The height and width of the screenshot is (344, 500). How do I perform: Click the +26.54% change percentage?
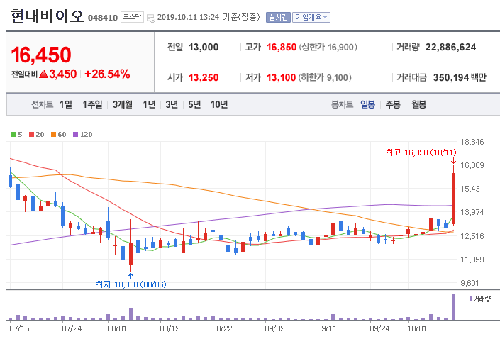click(x=107, y=74)
